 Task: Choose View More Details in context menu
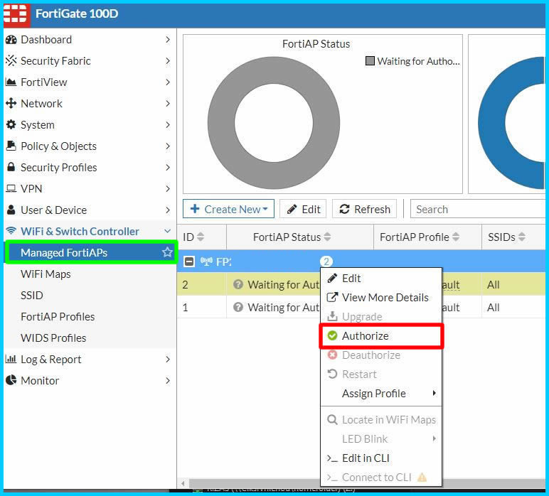coord(381,297)
